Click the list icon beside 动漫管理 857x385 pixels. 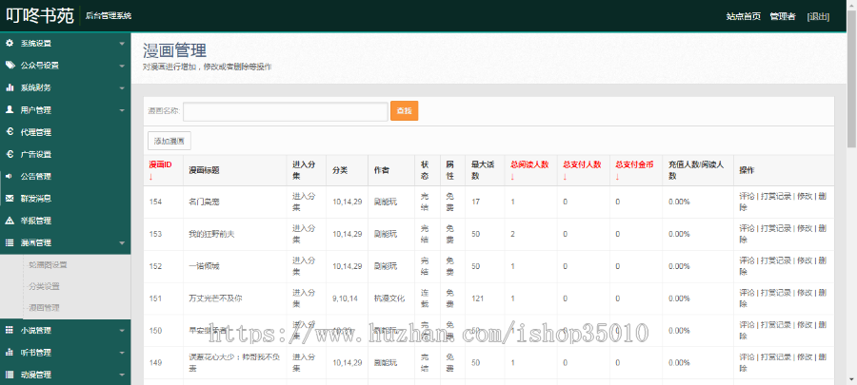click(x=10, y=375)
